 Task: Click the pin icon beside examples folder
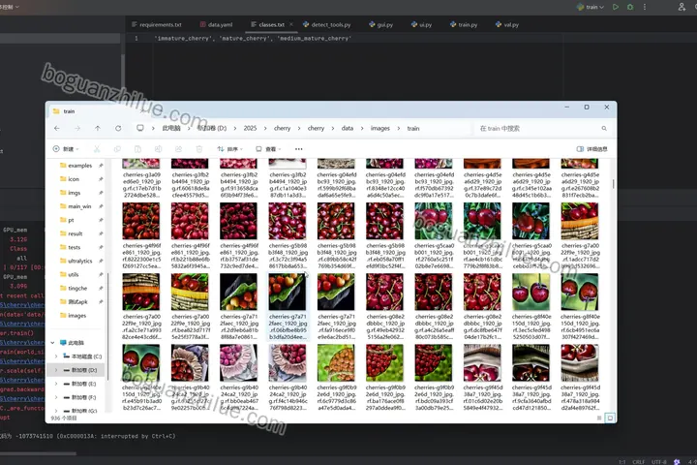pos(101,166)
